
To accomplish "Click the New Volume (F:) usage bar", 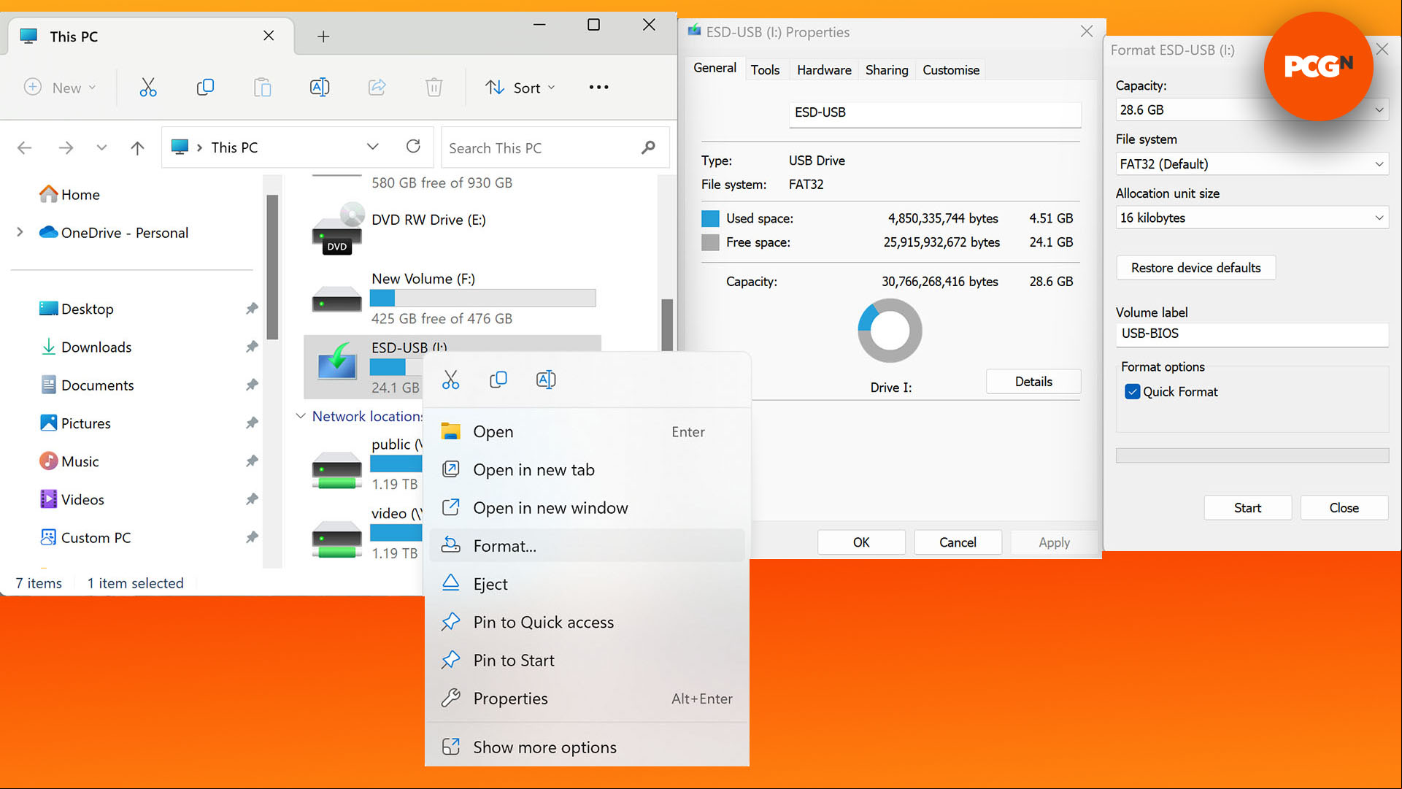I will pyautogui.click(x=482, y=298).
